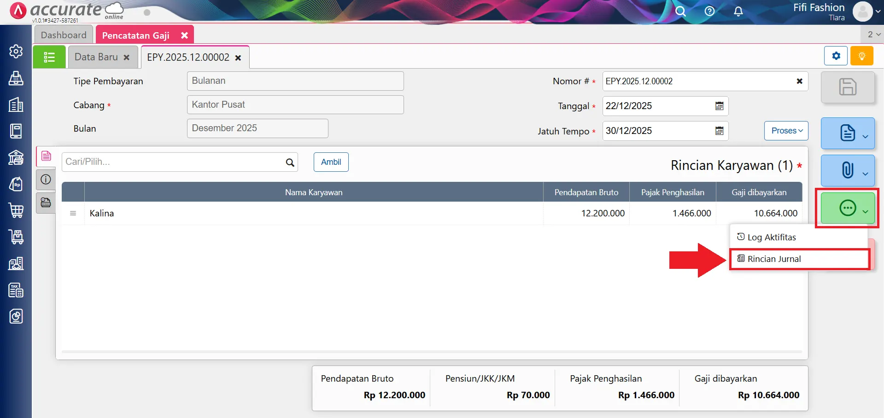Expand the Proses dropdown

786,131
